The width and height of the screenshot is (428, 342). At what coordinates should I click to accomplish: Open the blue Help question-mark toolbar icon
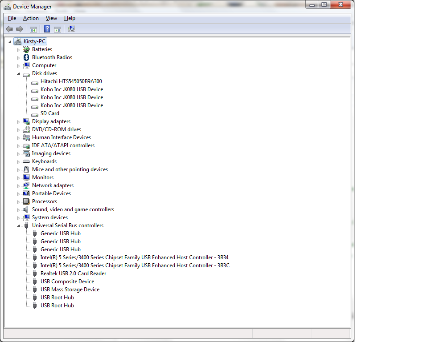pyautogui.click(x=47, y=29)
